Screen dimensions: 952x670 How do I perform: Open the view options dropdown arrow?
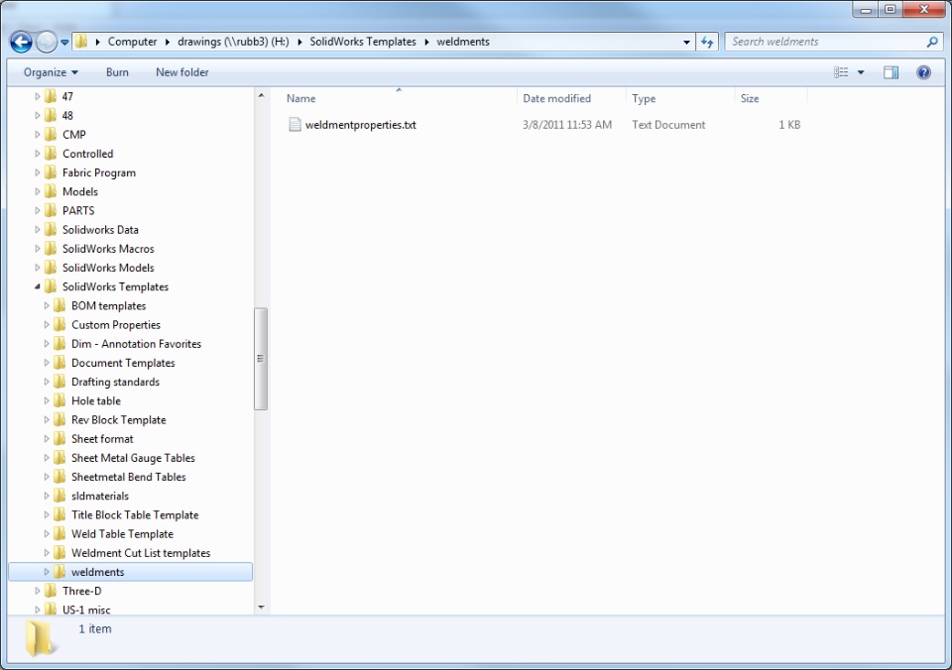point(861,72)
